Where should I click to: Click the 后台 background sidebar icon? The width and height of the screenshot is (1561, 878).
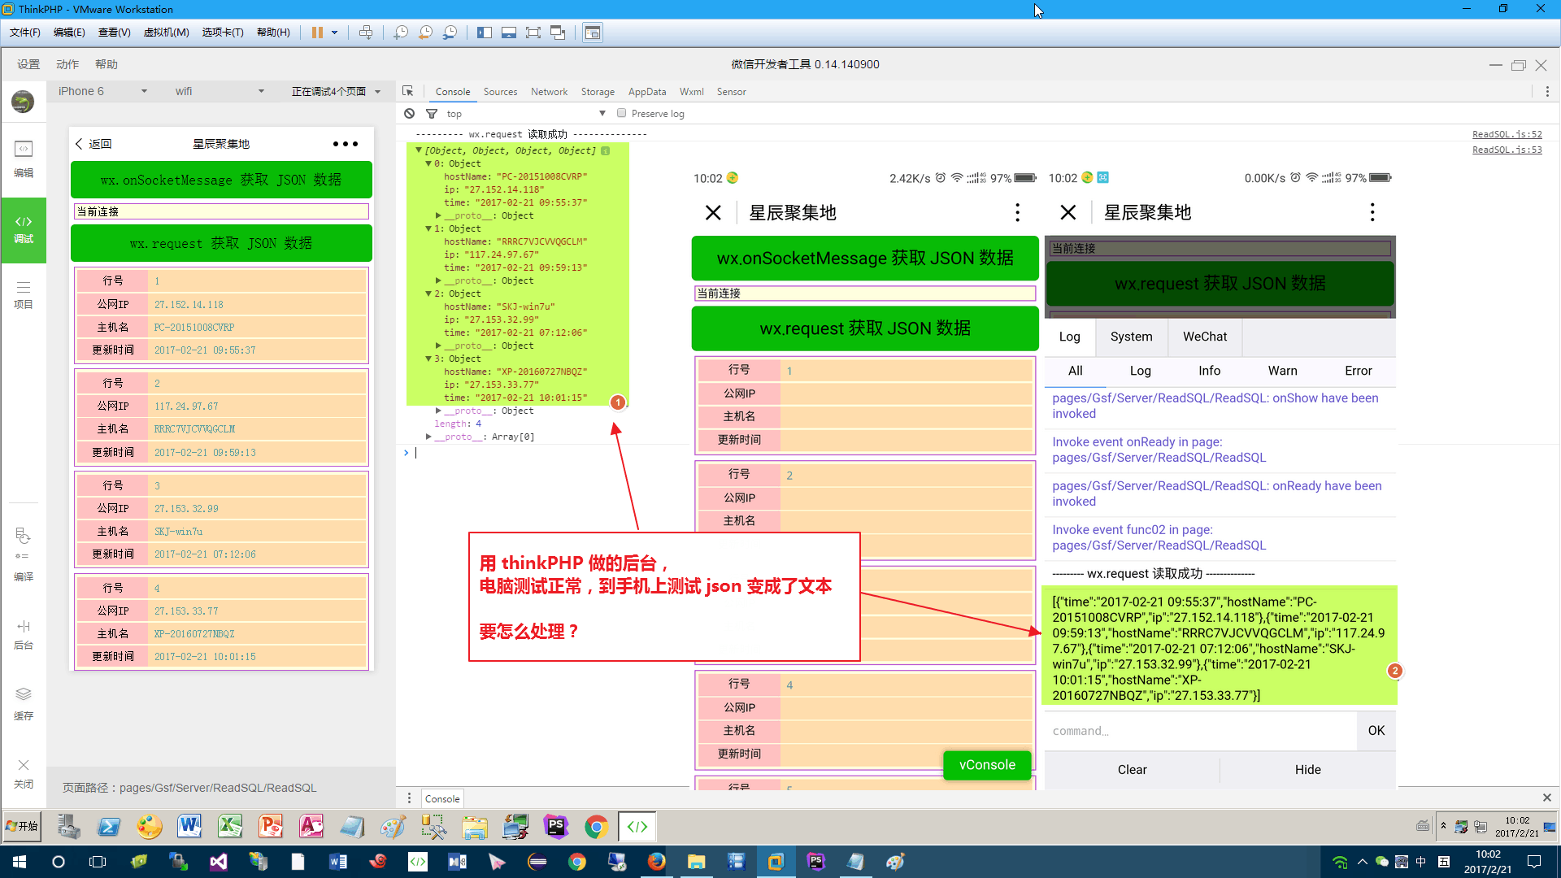[x=24, y=635]
